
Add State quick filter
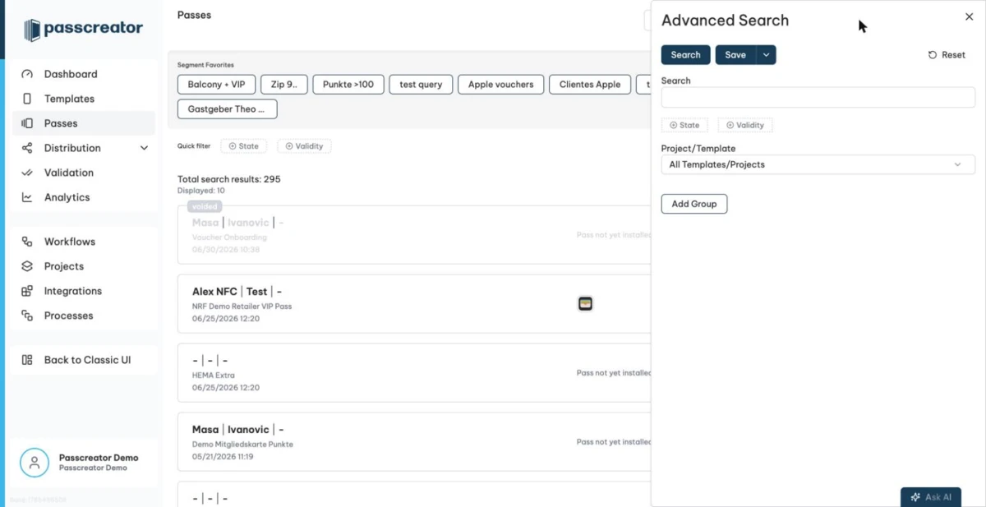click(243, 146)
